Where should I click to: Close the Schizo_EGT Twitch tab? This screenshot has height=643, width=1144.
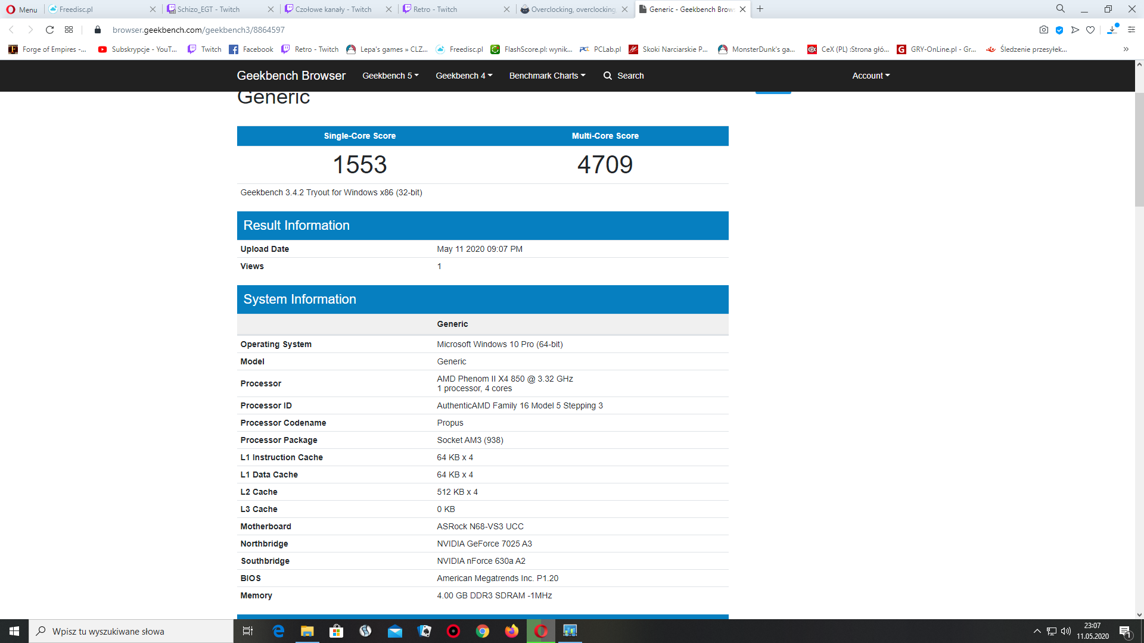click(x=271, y=10)
